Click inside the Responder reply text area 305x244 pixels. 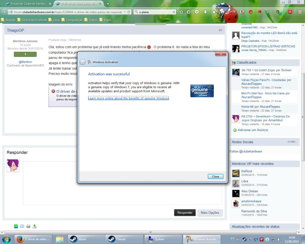click(x=122, y=183)
